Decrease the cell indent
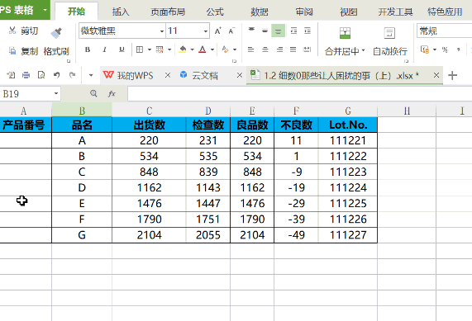This screenshot has width=472, height=321. click(x=293, y=31)
